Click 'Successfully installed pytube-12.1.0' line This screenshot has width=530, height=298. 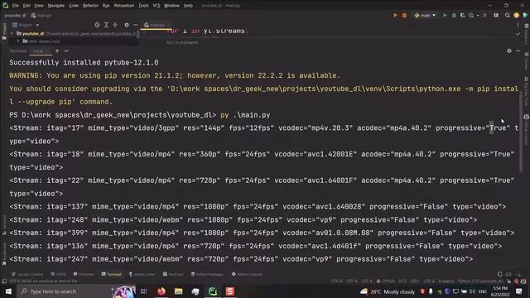pyautogui.click(x=84, y=63)
